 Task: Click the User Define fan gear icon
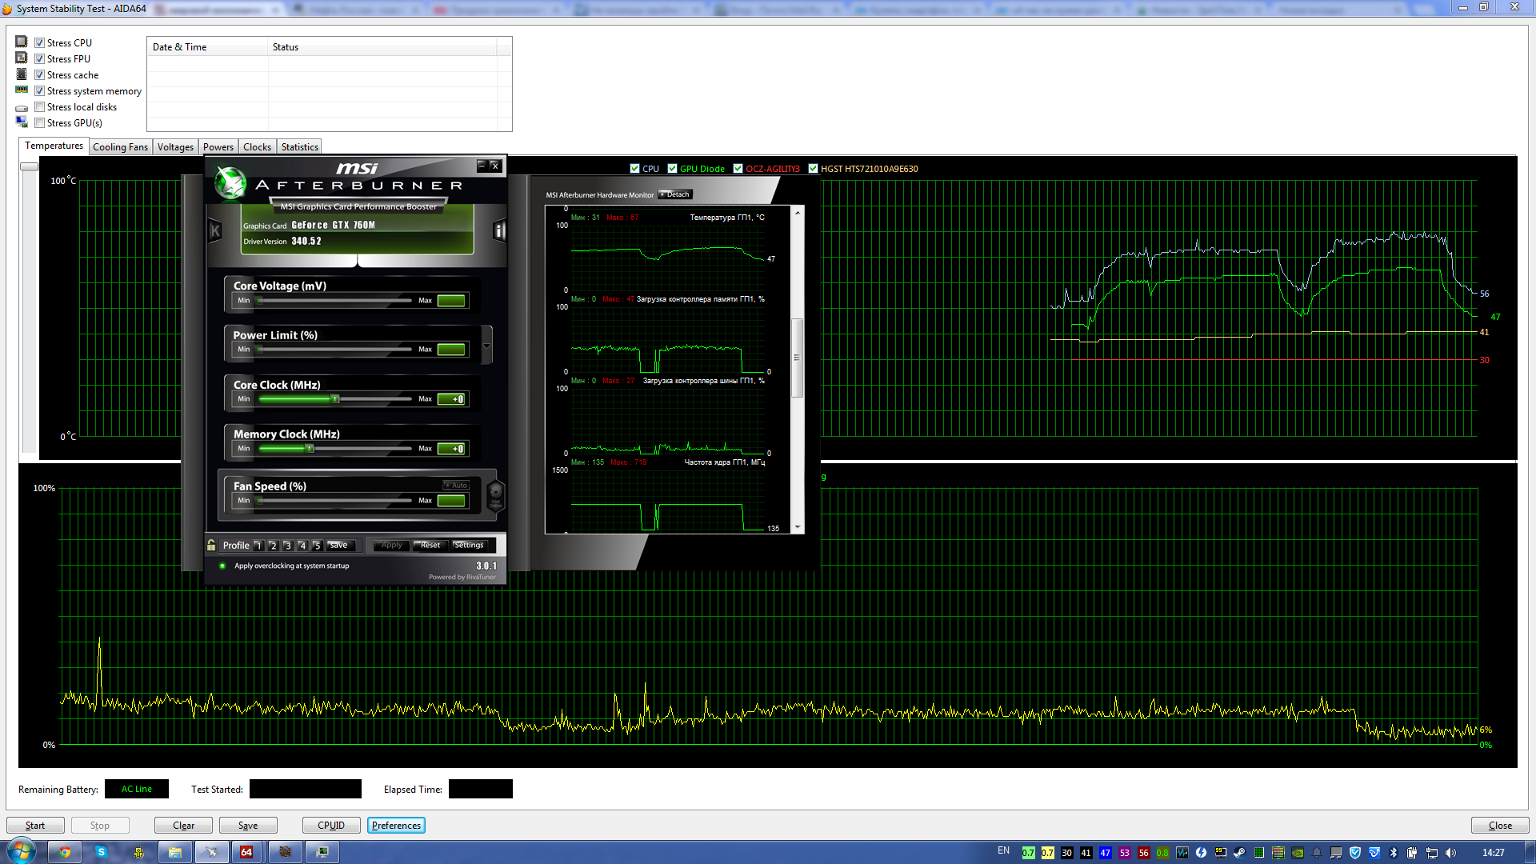click(x=495, y=495)
